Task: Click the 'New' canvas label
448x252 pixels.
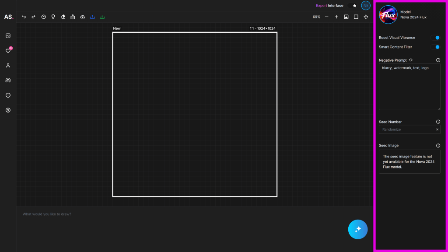Action: [x=116, y=28]
